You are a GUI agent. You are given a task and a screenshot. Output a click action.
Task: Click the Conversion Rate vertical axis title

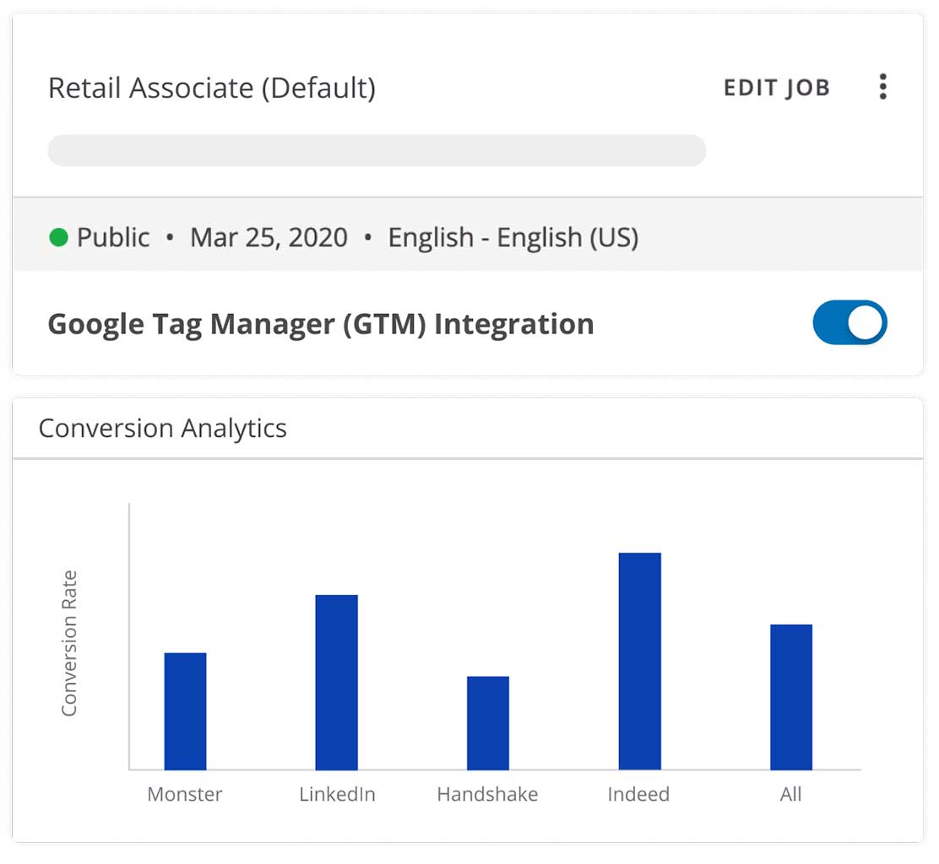[x=69, y=644]
